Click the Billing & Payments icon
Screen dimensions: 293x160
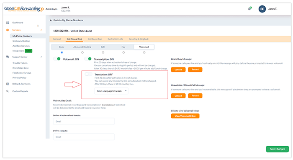coord(8,84)
